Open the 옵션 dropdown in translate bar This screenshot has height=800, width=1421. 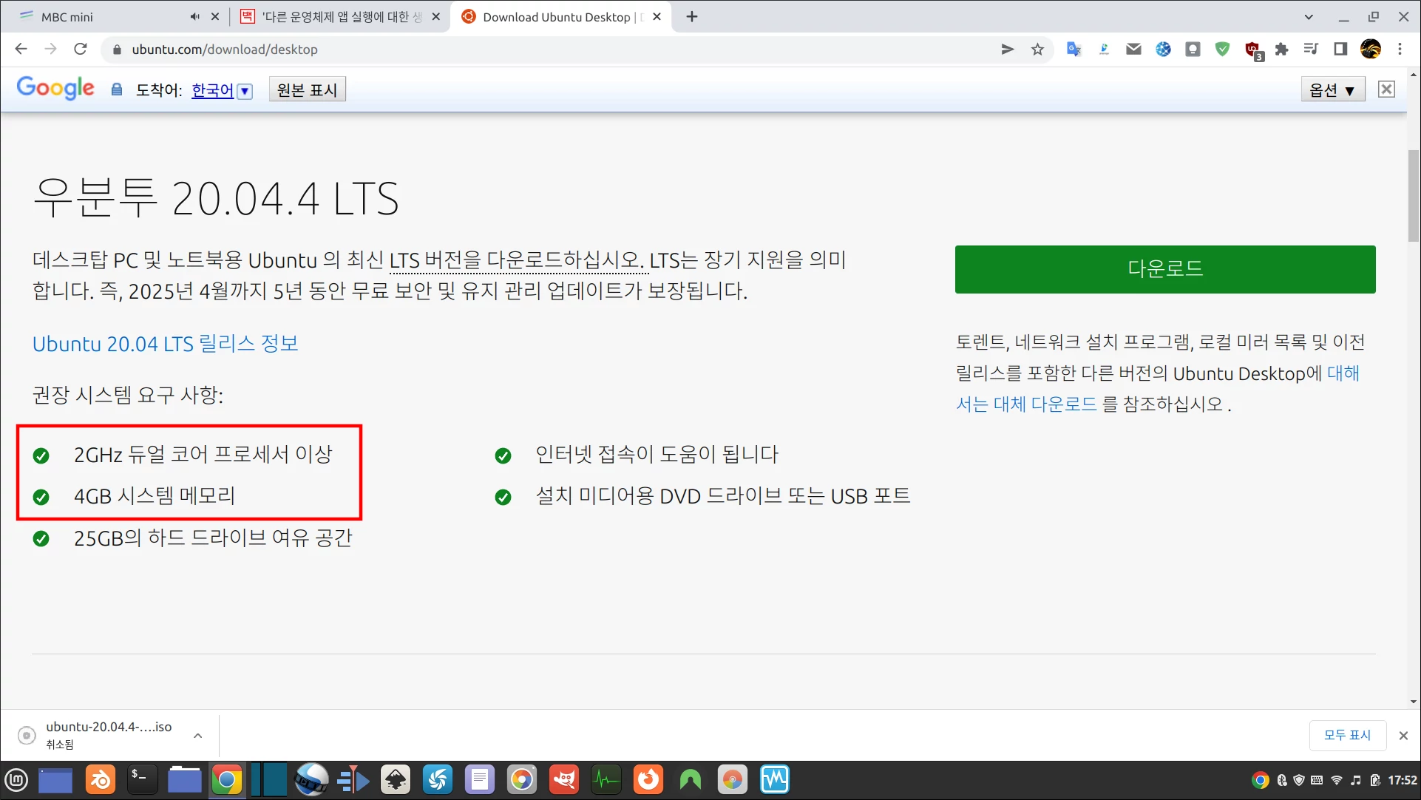1332,90
